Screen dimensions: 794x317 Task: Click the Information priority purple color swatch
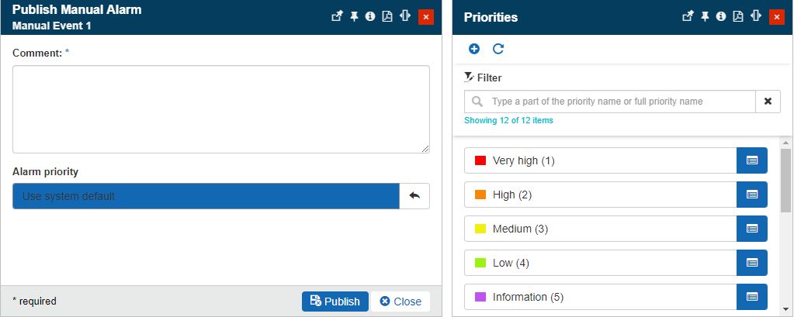480,297
